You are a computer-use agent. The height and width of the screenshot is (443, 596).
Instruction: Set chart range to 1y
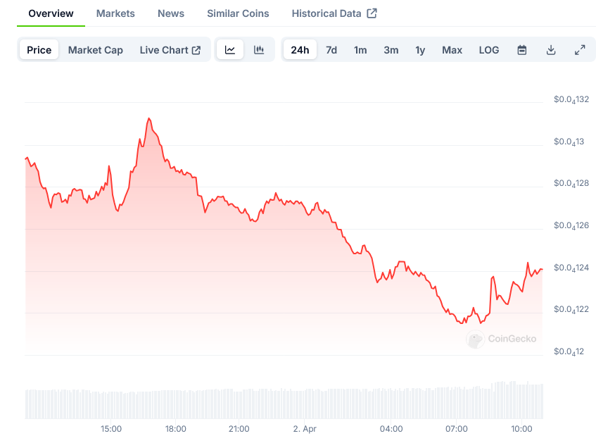(420, 50)
